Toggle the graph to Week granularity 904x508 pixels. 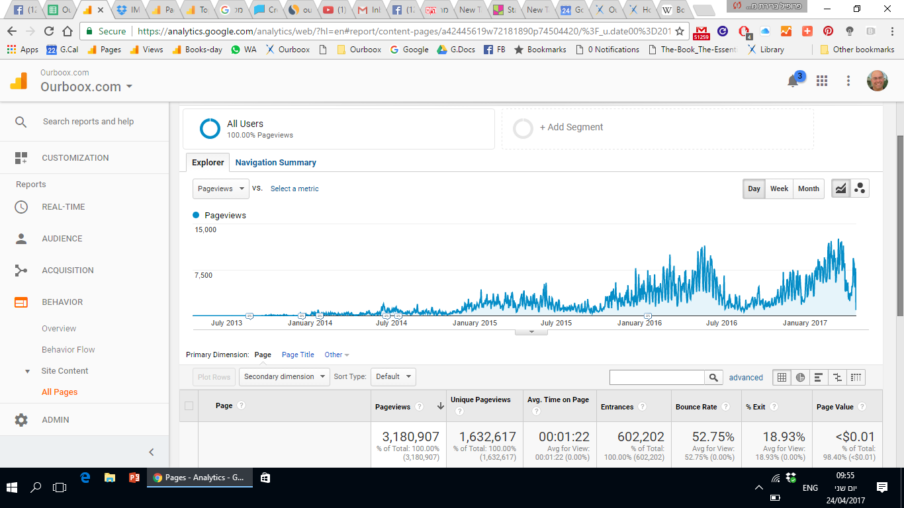779,189
